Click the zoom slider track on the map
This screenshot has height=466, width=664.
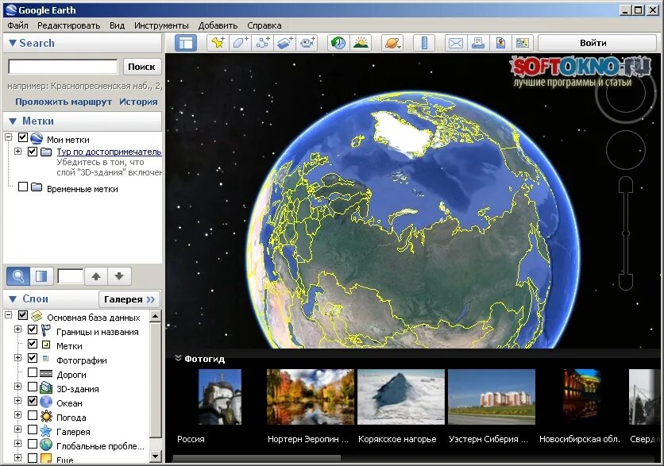(626, 234)
